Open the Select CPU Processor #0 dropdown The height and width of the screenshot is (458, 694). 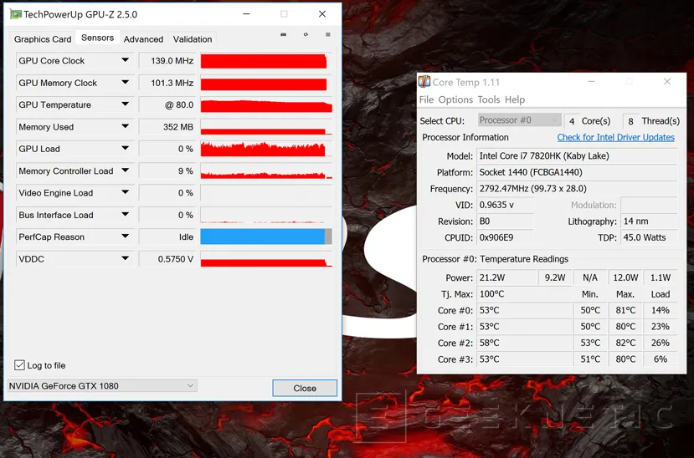click(x=520, y=120)
